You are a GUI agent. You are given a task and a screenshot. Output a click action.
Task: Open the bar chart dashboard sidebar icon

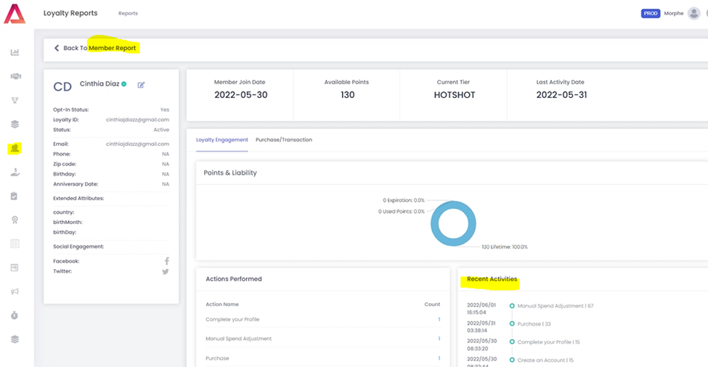(15, 52)
